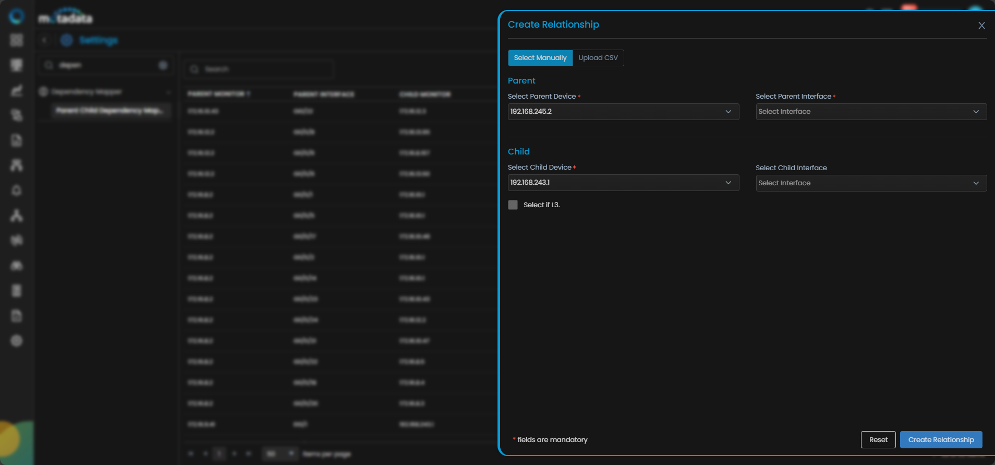Open the metrics chart icon in sidebar
Screen dimensions: 995x465
[x=17, y=91]
